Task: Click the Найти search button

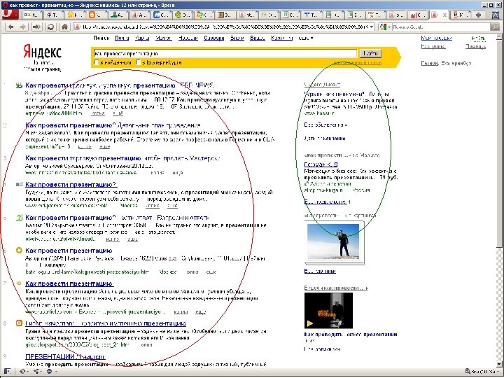Action: (x=370, y=53)
